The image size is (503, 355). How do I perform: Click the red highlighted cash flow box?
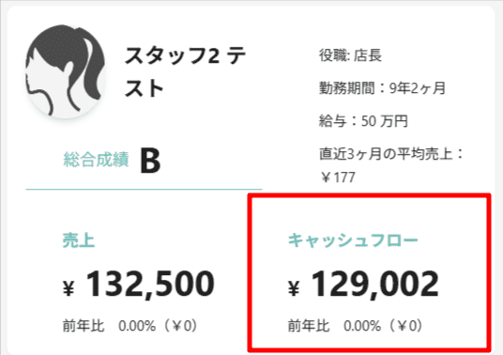369,272
